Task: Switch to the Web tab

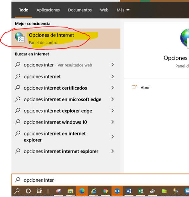Action: point(104,10)
